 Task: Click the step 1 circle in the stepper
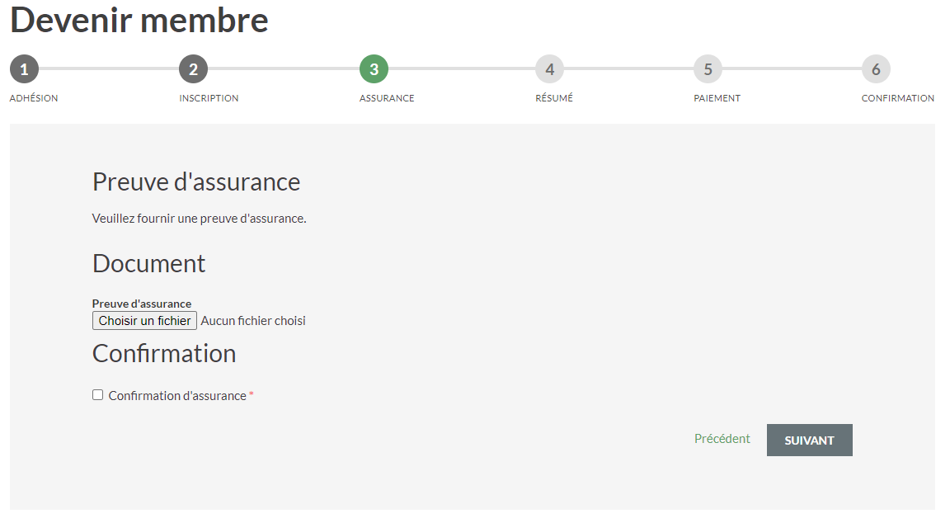[24, 69]
